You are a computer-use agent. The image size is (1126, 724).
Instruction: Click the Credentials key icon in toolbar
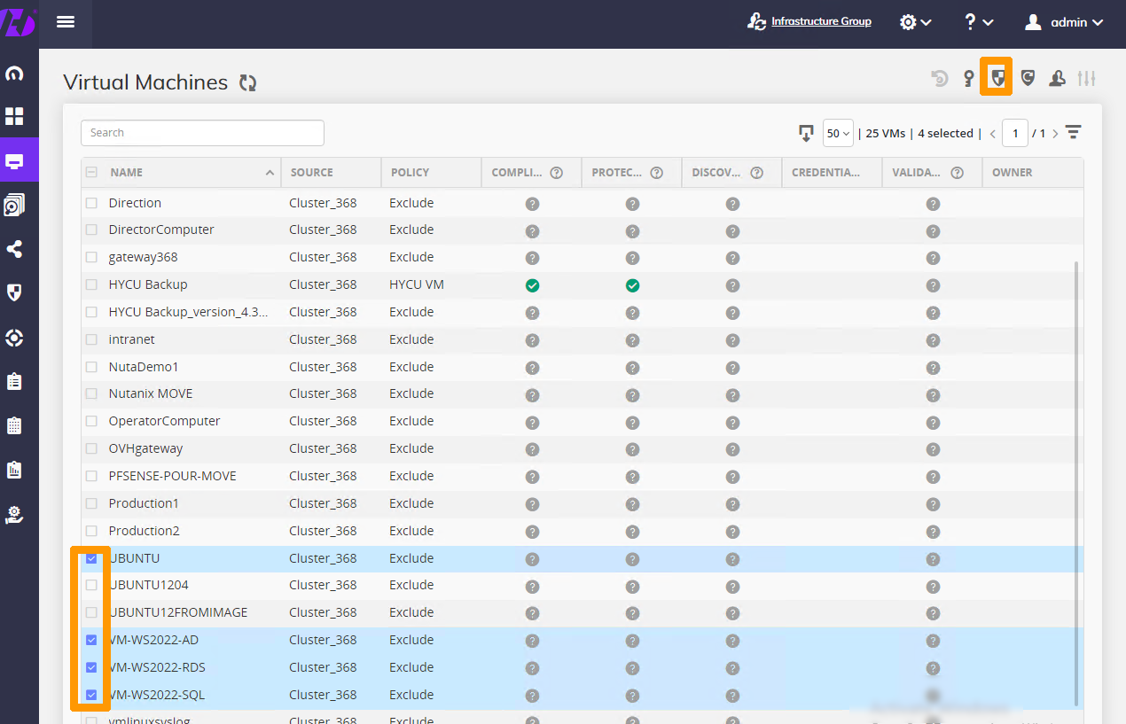pos(969,79)
